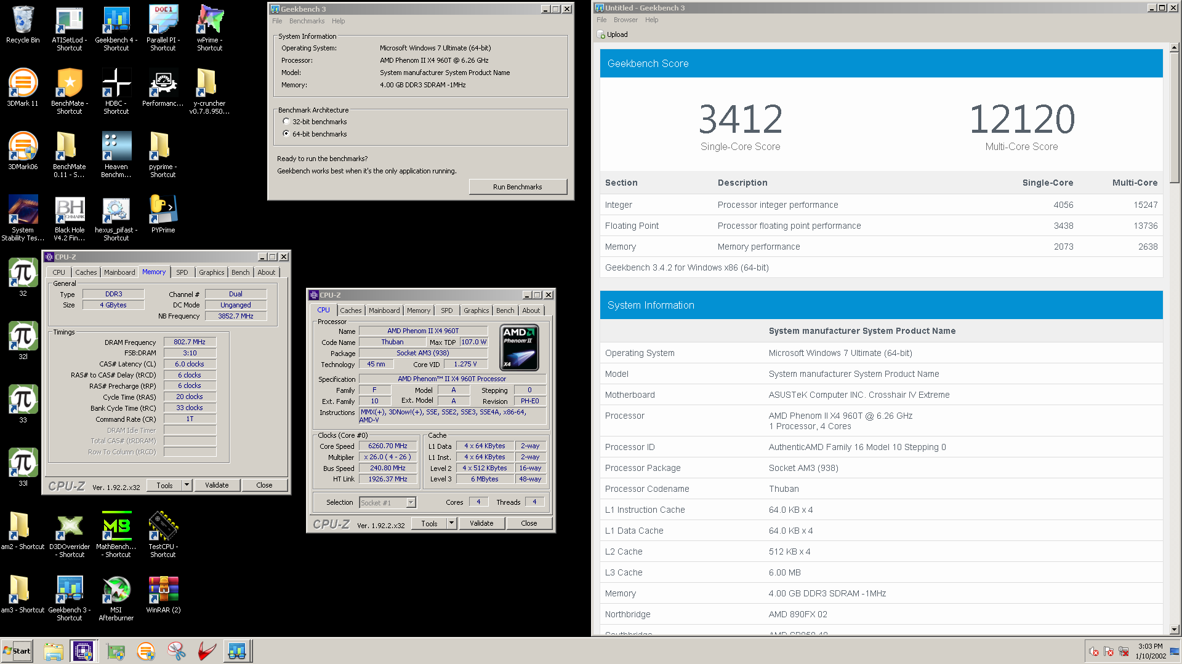The image size is (1182, 664).
Task: Expand the Socket #1 selection dropdown
Action: 411,503
